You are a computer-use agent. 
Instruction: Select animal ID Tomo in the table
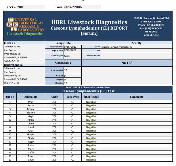click(31, 156)
